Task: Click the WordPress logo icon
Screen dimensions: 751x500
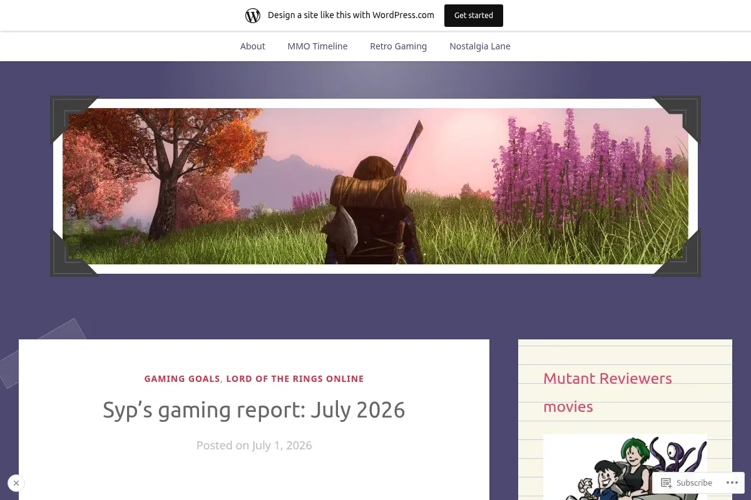Action: tap(253, 16)
